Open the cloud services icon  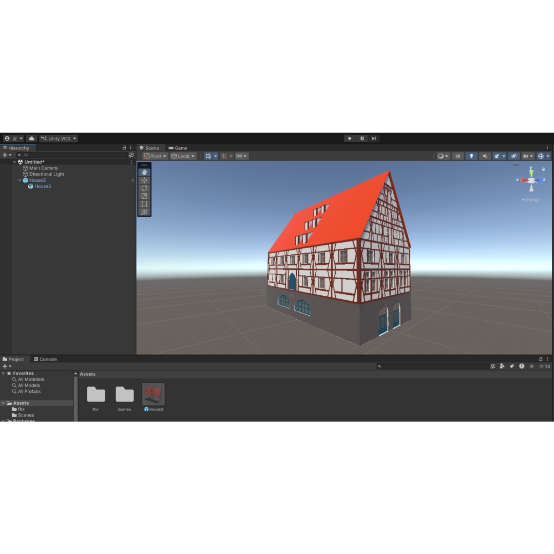point(32,138)
